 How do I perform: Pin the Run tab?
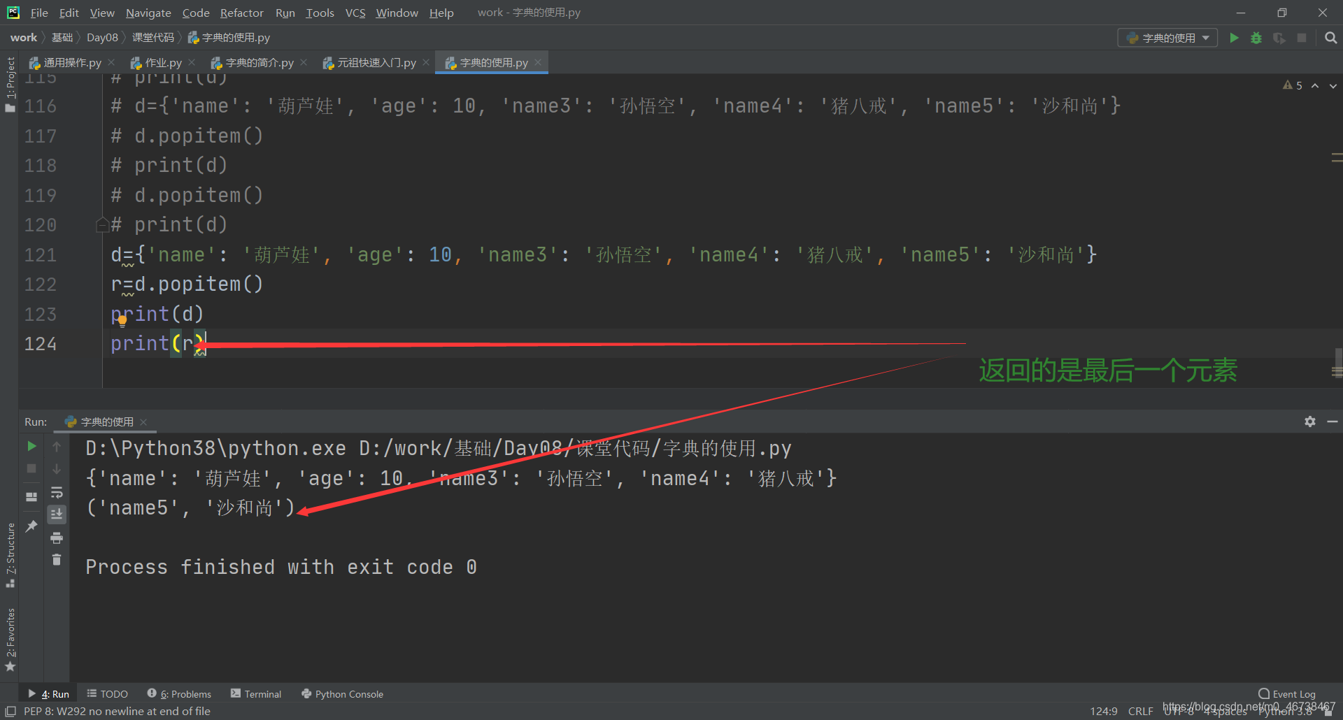tap(31, 526)
